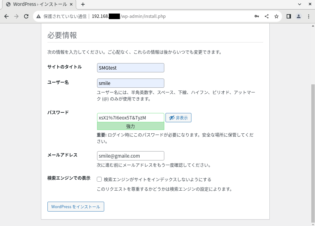Click into the ユーザー名 field

[x=131, y=83]
